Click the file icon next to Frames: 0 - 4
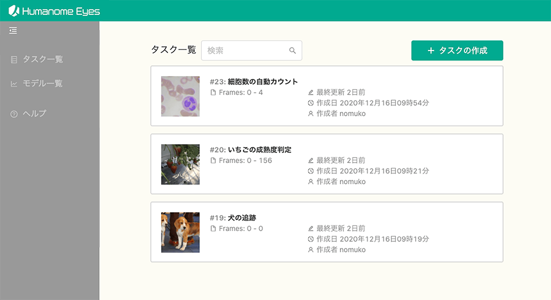Image resolution: width=551 pixels, height=300 pixels. (213, 92)
